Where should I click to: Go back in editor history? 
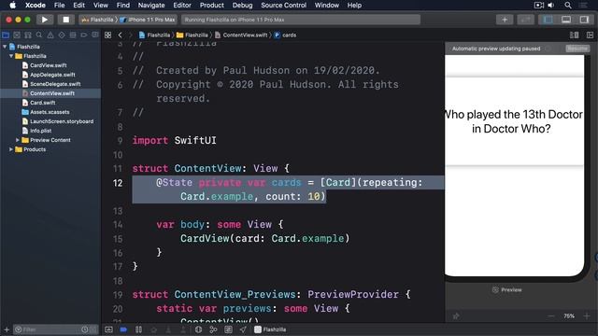pos(121,35)
